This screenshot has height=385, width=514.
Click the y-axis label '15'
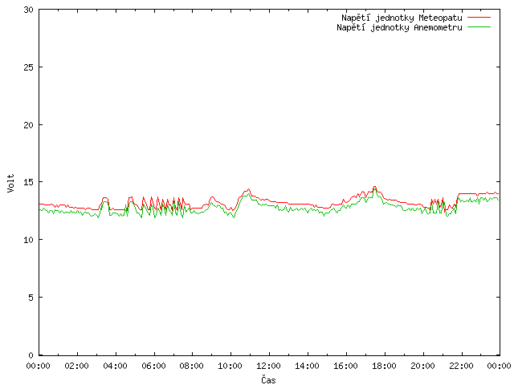(x=29, y=182)
